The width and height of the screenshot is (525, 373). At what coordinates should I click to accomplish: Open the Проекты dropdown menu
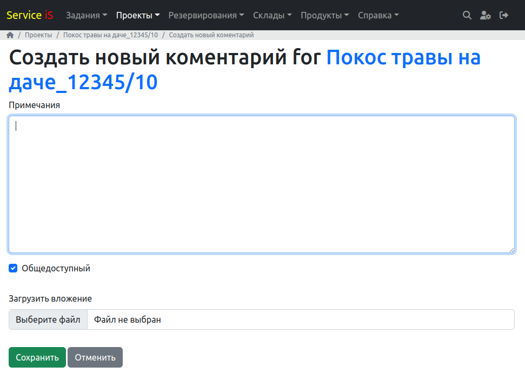[x=138, y=15]
